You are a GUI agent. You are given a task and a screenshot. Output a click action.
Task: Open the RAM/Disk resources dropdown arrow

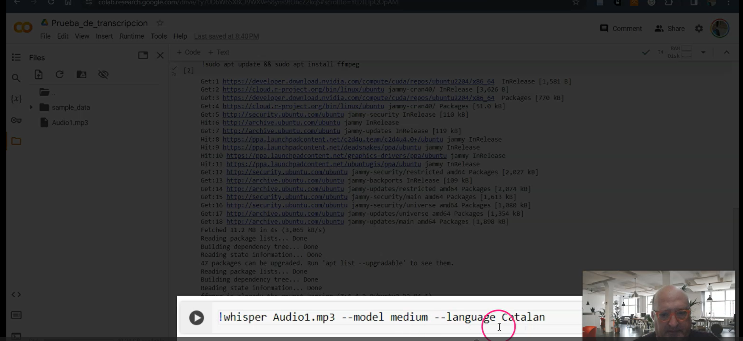pyautogui.click(x=703, y=52)
